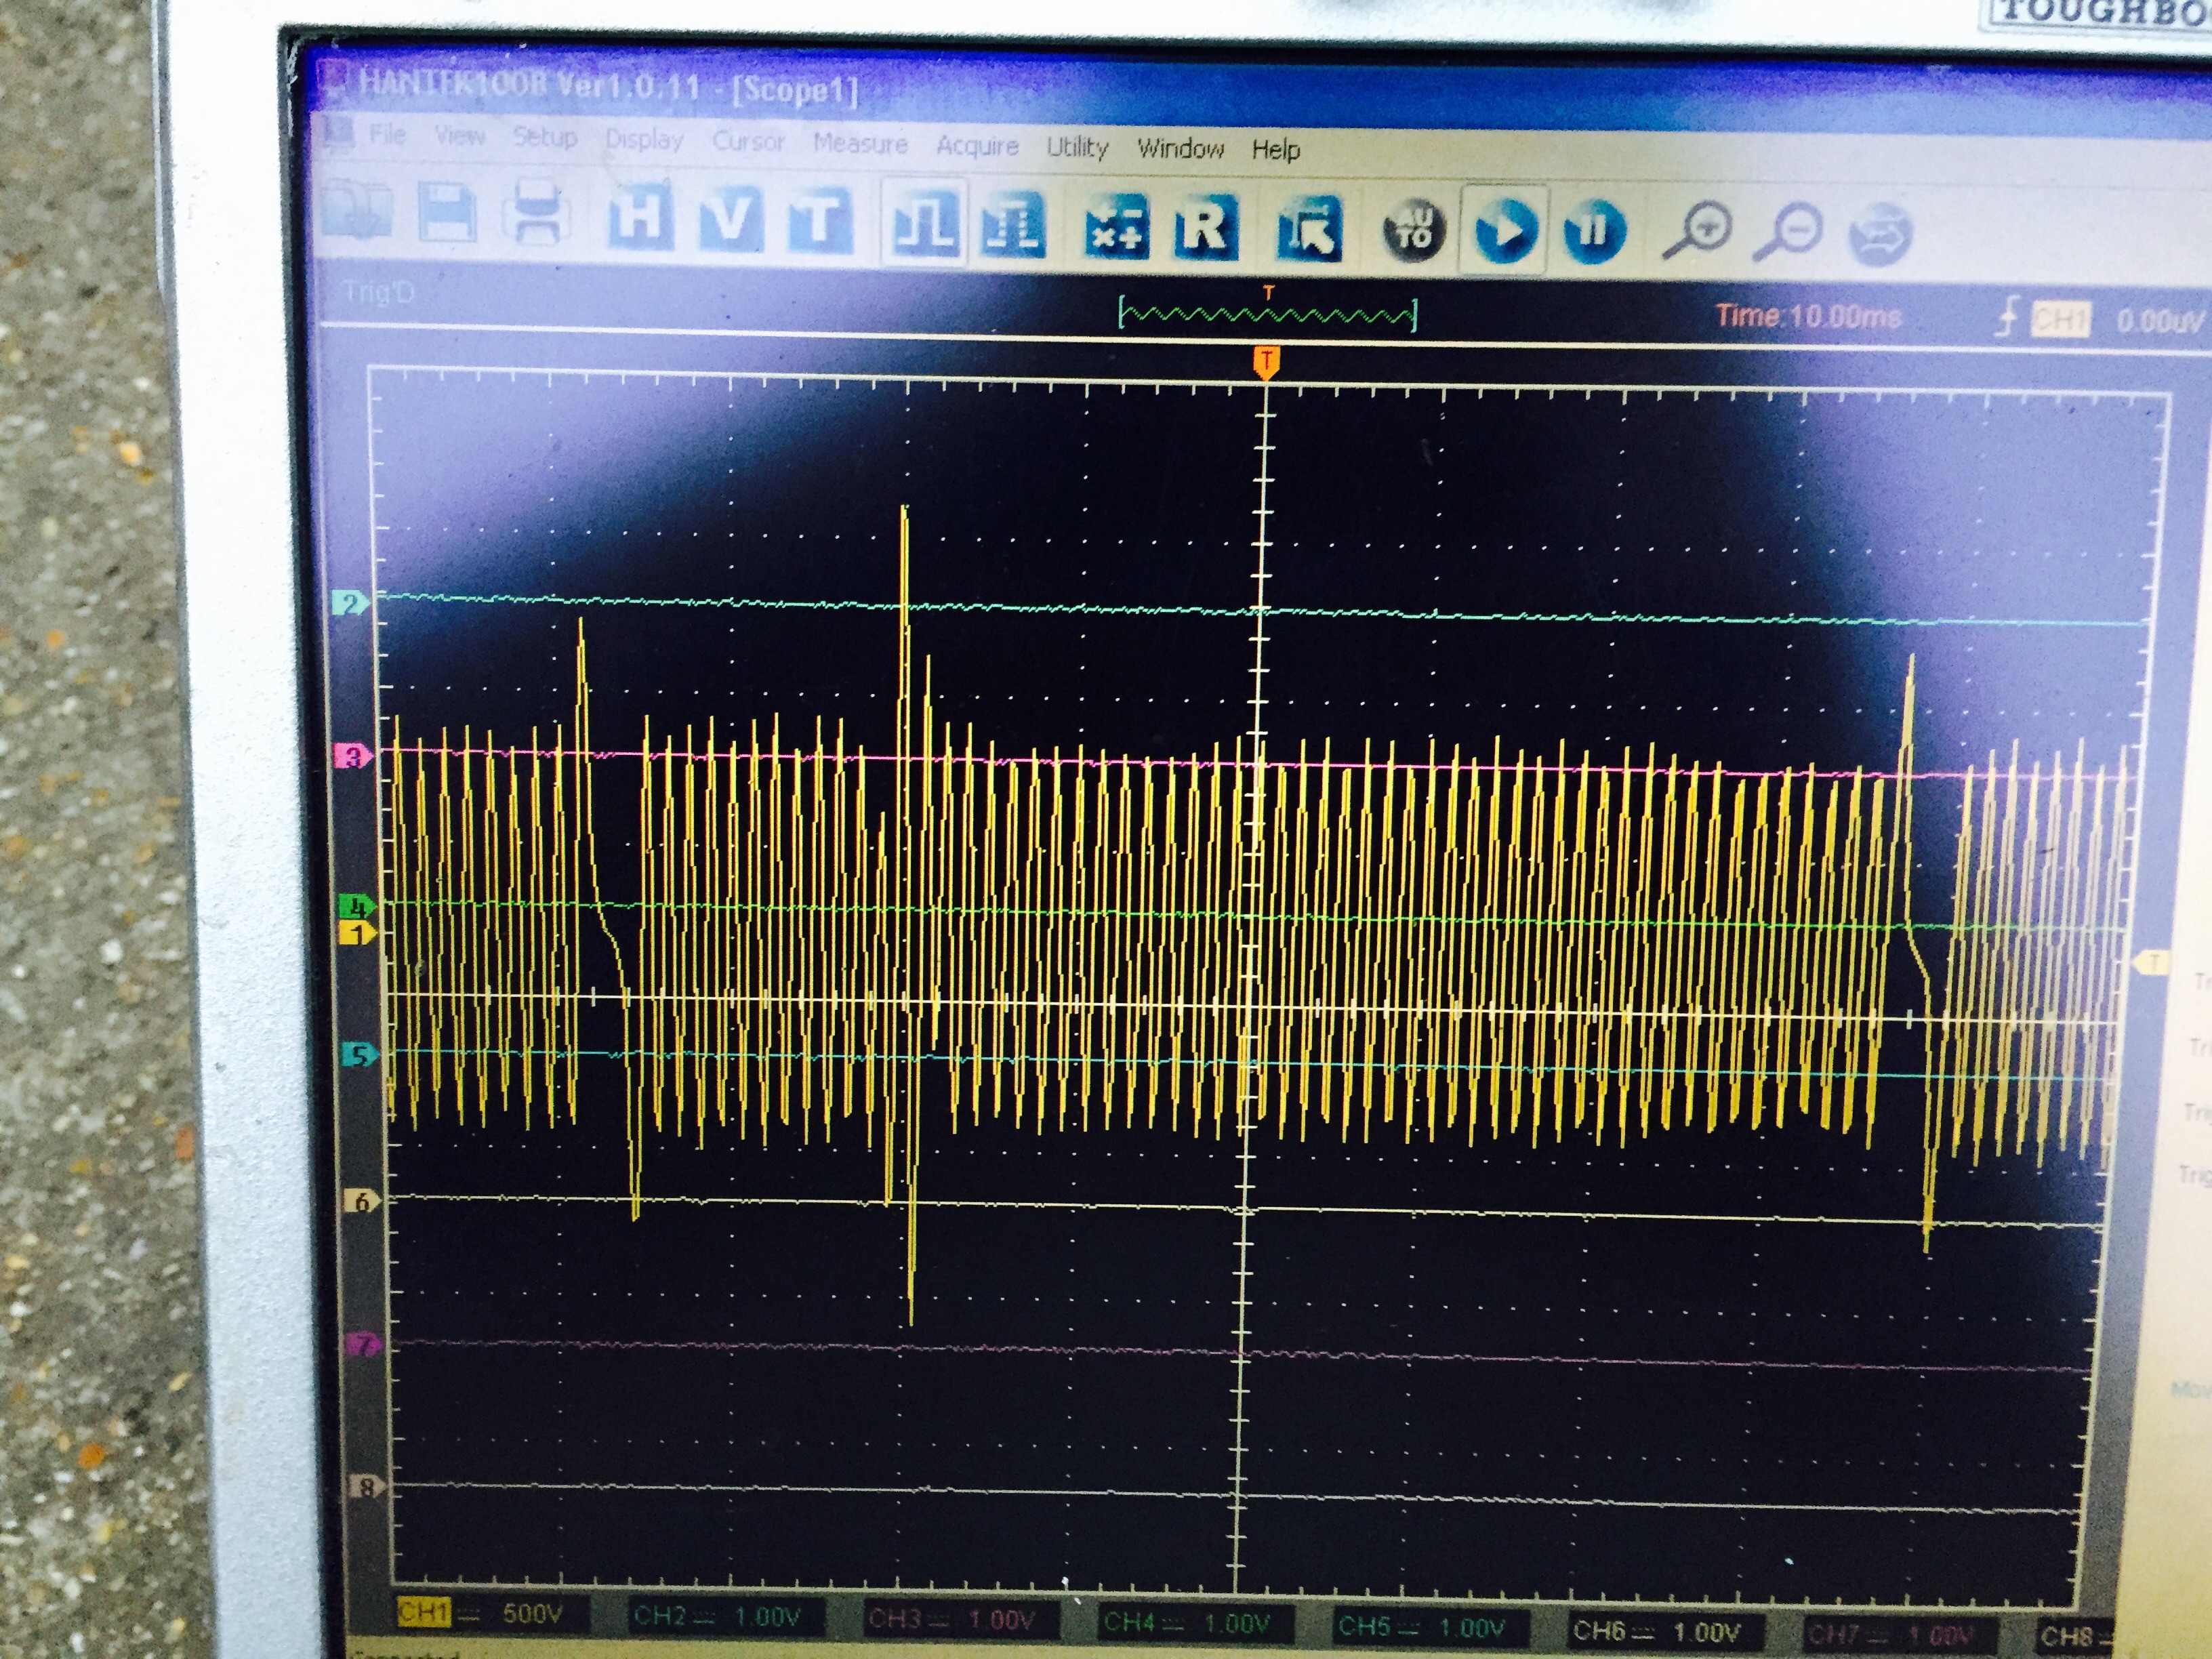Open the Setup menu
The width and height of the screenshot is (2212, 1659).
544,137
